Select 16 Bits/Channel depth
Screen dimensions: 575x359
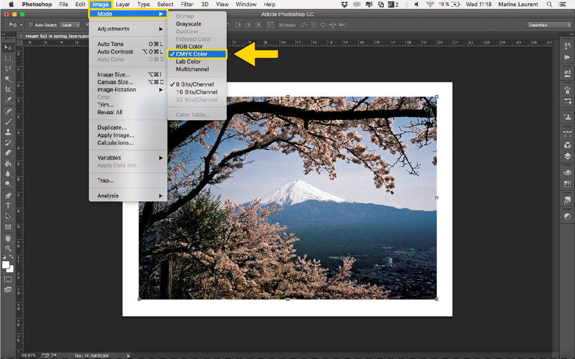pos(197,92)
